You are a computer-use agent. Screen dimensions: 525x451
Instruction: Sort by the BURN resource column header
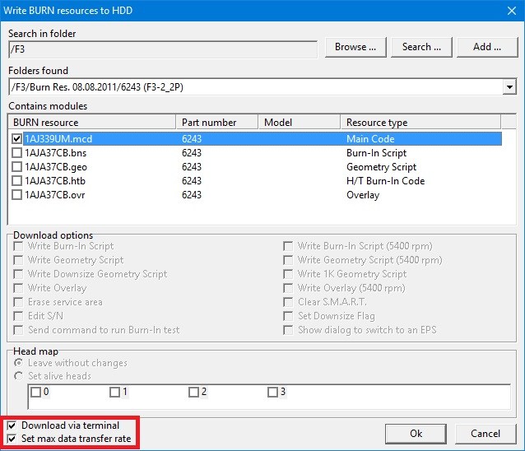pos(92,123)
